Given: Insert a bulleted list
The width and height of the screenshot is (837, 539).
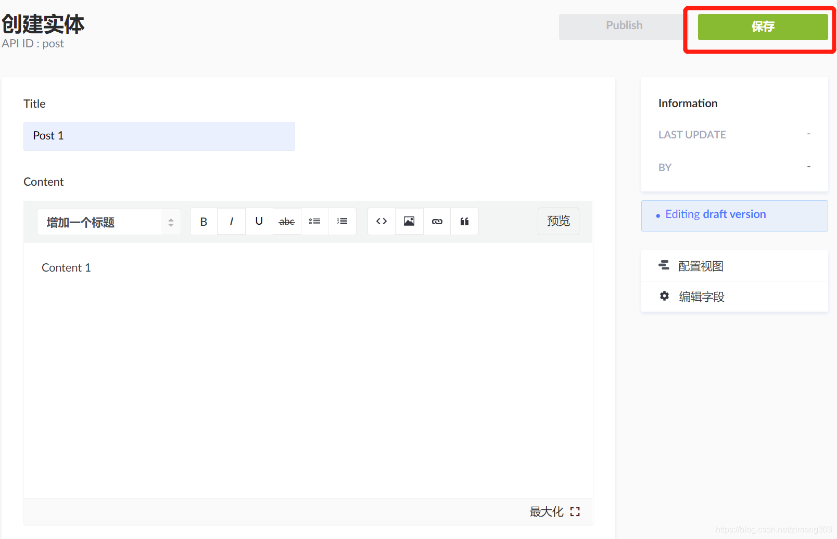Looking at the screenshot, I should pyautogui.click(x=314, y=222).
